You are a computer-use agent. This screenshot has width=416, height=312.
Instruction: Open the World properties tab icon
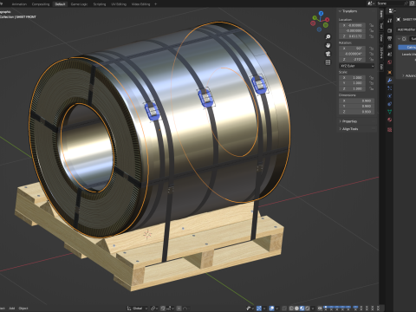(x=389, y=62)
